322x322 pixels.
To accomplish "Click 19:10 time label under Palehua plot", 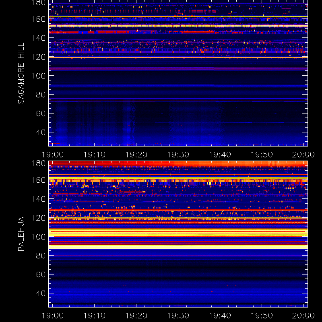I will [95, 316].
